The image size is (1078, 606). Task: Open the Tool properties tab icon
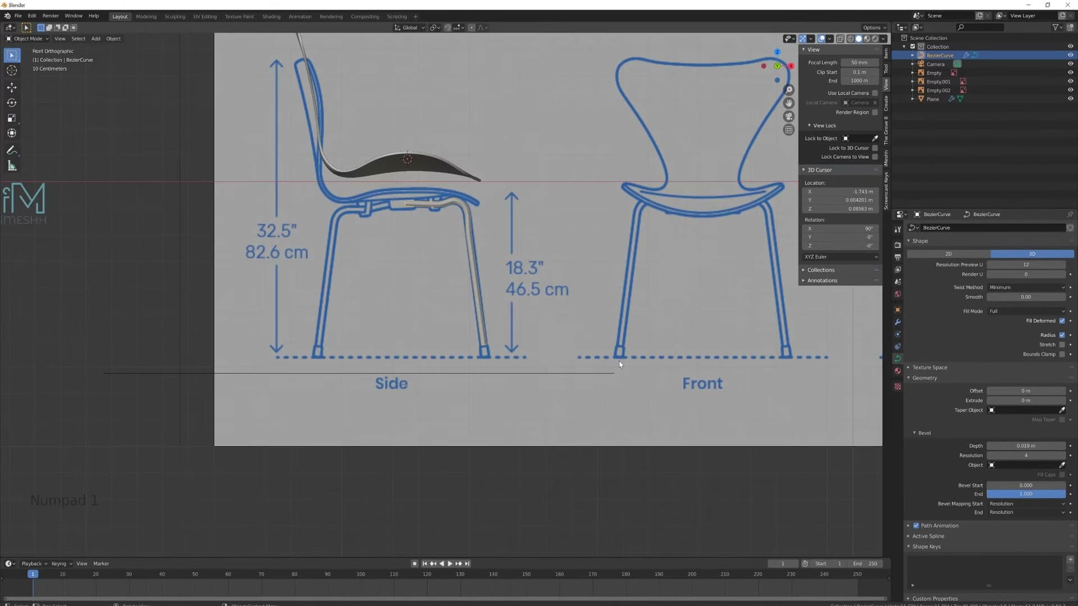point(898,229)
